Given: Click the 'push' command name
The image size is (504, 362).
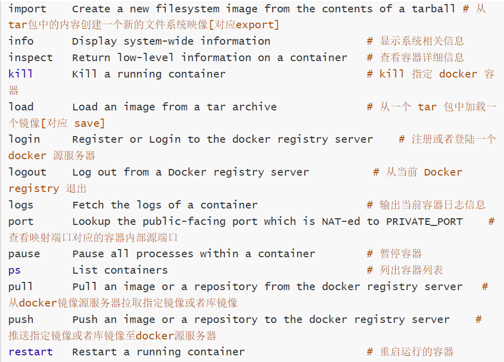Looking at the screenshot, I should tap(21, 319).
